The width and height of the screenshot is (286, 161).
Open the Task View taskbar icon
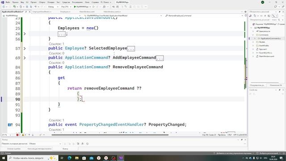point(62,158)
